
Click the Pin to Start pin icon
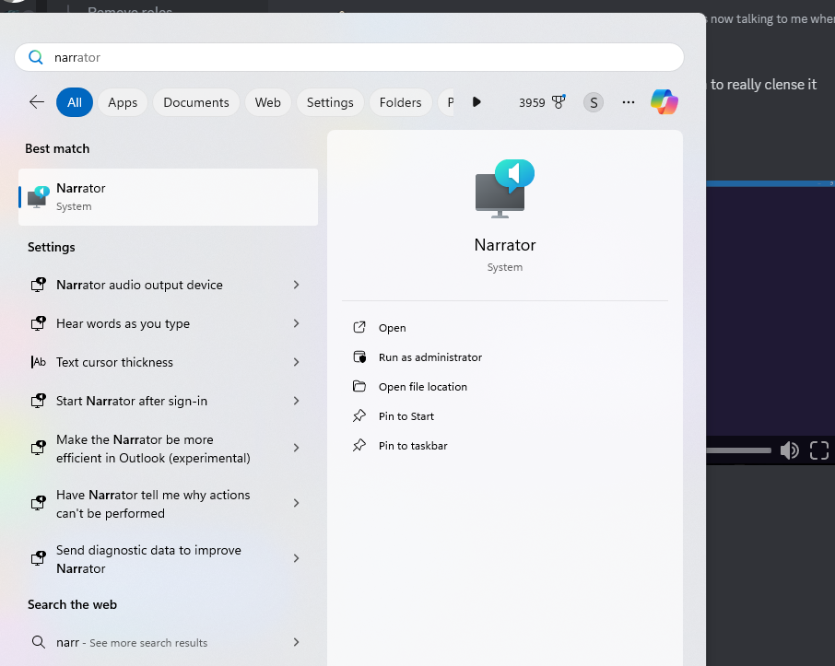click(x=359, y=415)
